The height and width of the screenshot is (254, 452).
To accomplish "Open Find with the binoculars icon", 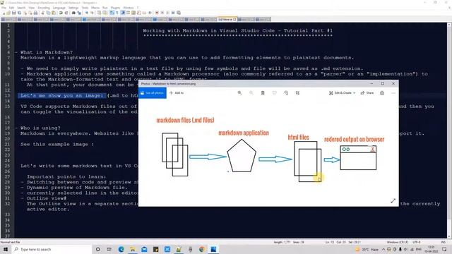I will pos(73,13).
